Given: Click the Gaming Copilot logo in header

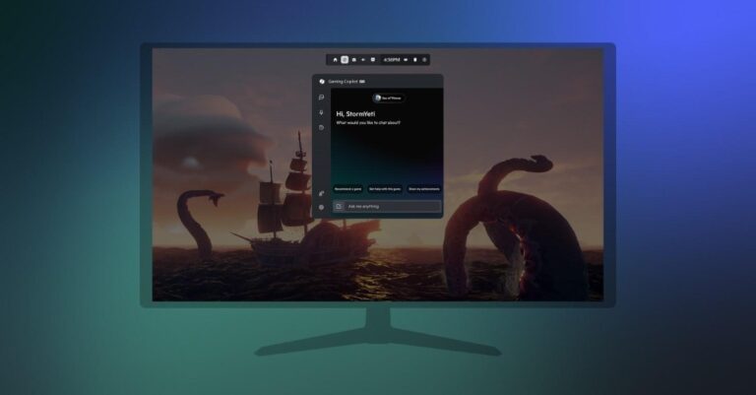Looking at the screenshot, I should pyautogui.click(x=321, y=81).
